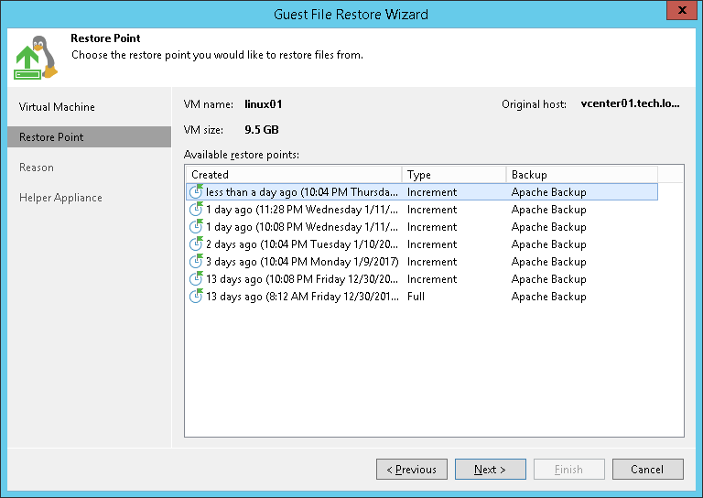The width and height of the screenshot is (703, 498).
Task: Click the Next button
Action: (491, 470)
